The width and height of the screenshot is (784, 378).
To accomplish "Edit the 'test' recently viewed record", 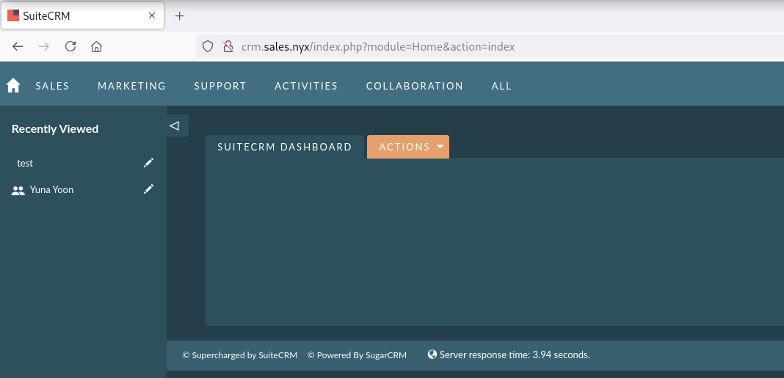I will pyautogui.click(x=148, y=163).
